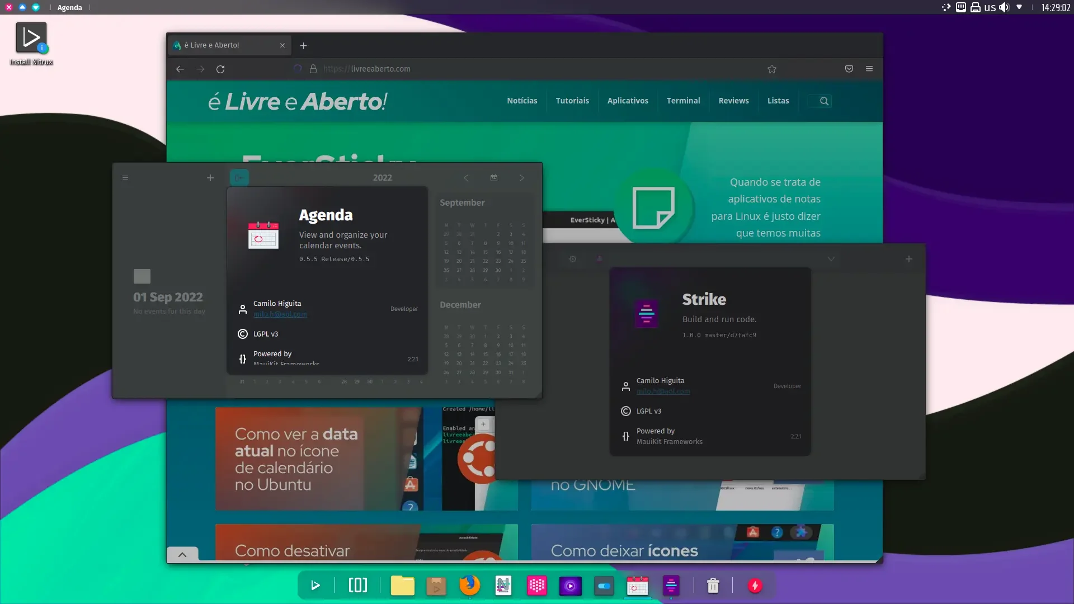
Task: Open the Terminal menu item
Action: [683, 101]
